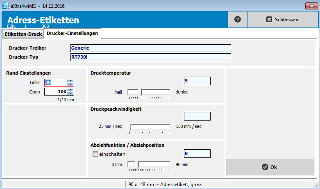
Task: Click the Drucktemperatur value box
Action: (197, 81)
